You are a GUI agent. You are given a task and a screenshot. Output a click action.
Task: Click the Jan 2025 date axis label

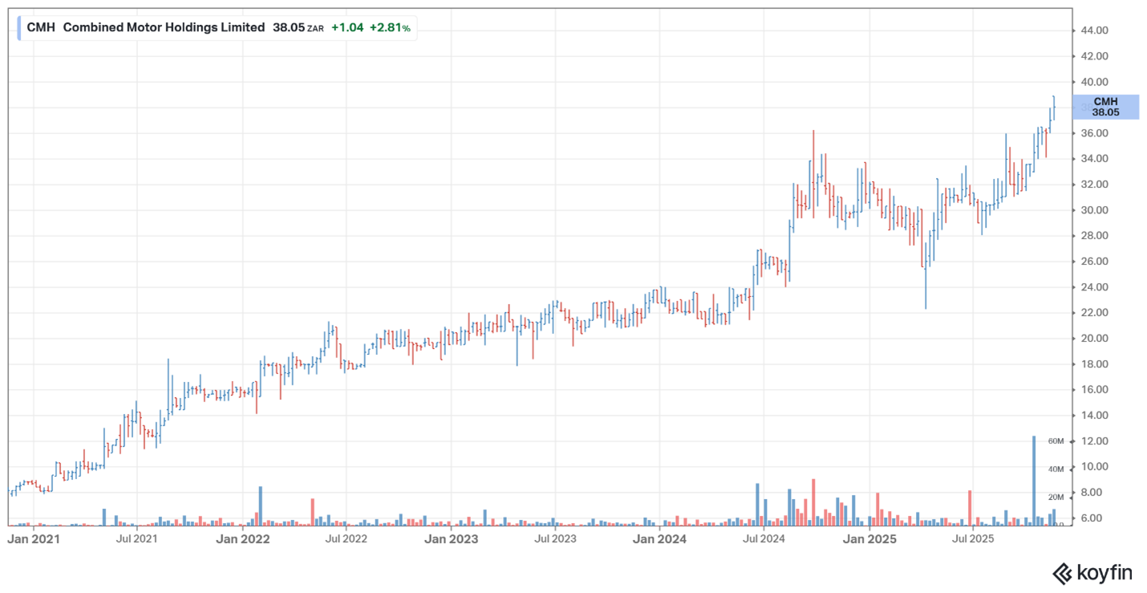click(x=869, y=538)
